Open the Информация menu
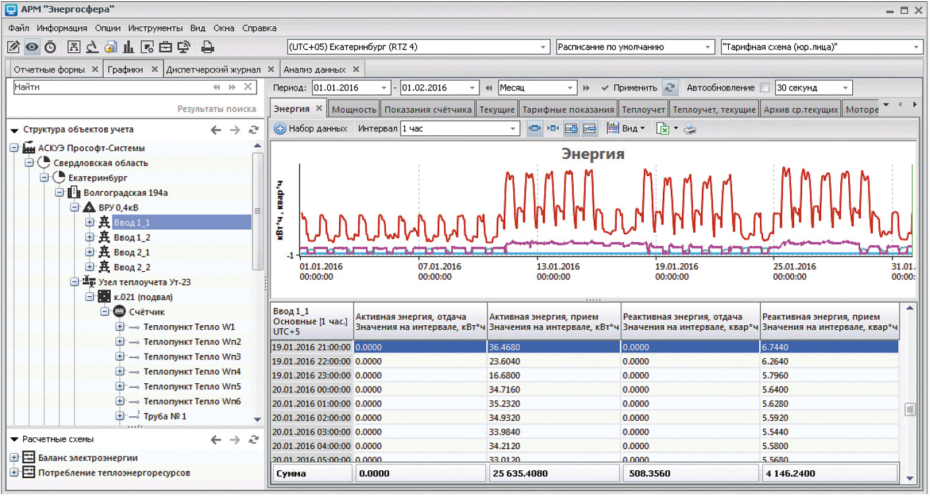The height and width of the screenshot is (496, 930). pos(62,28)
